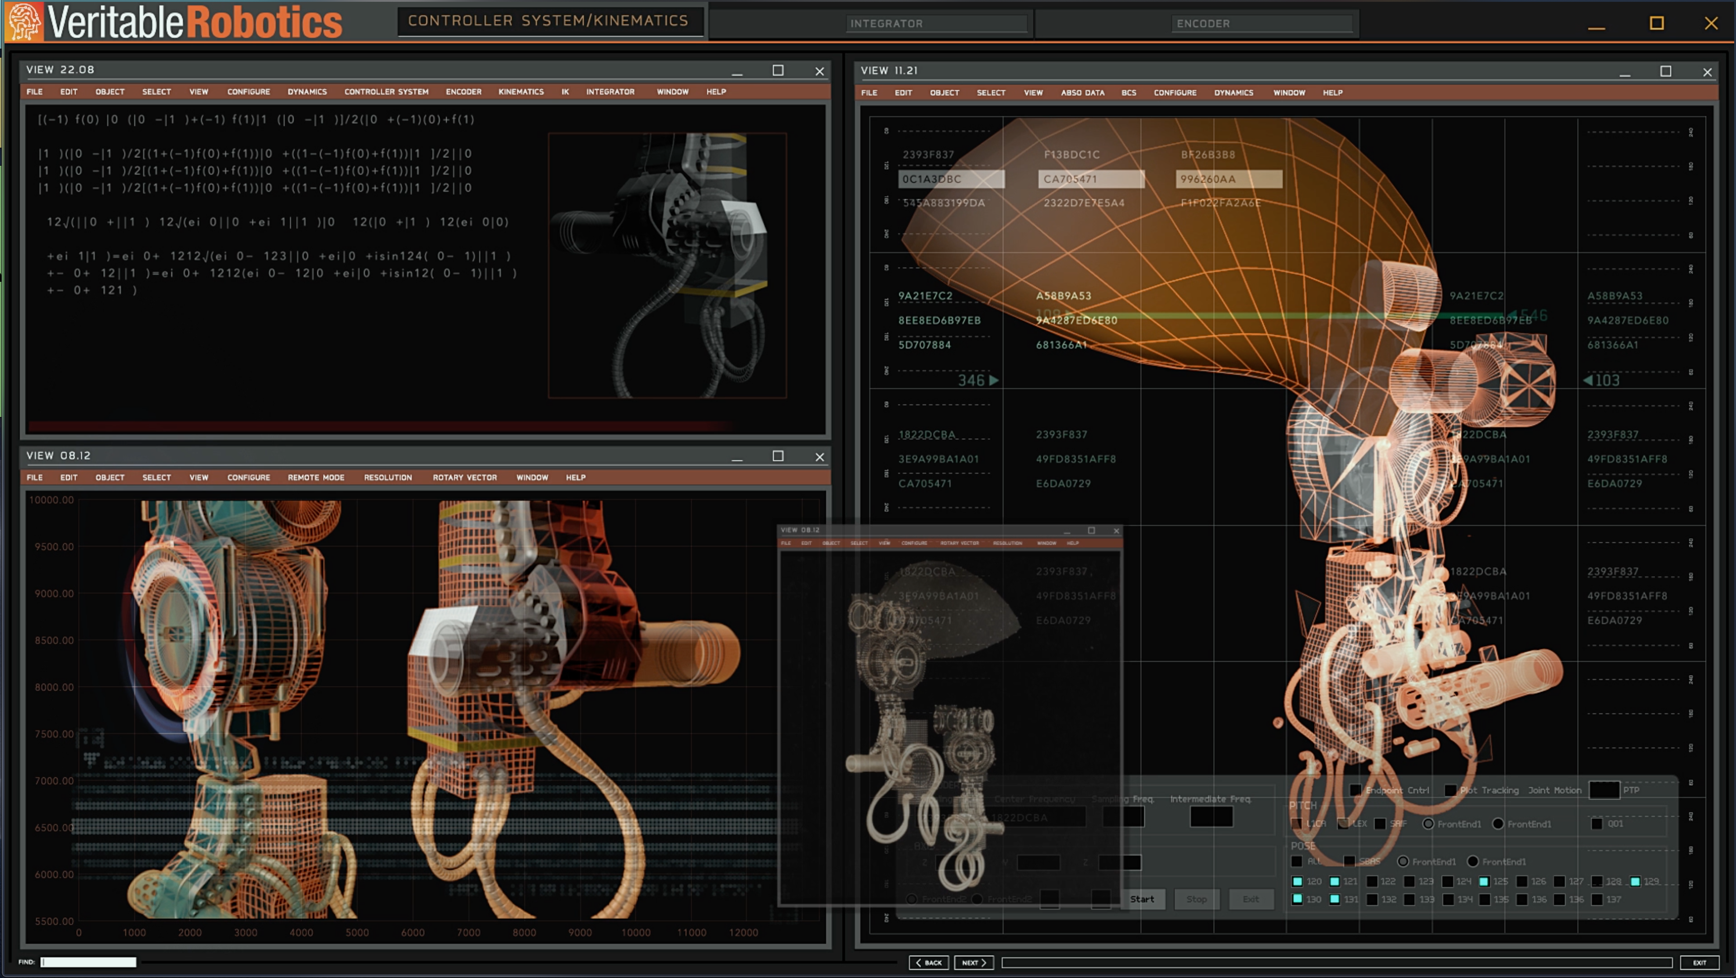The height and width of the screenshot is (978, 1736).
Task: Open the Joint Motion PTP combo box
Action: pos(1604,790)
